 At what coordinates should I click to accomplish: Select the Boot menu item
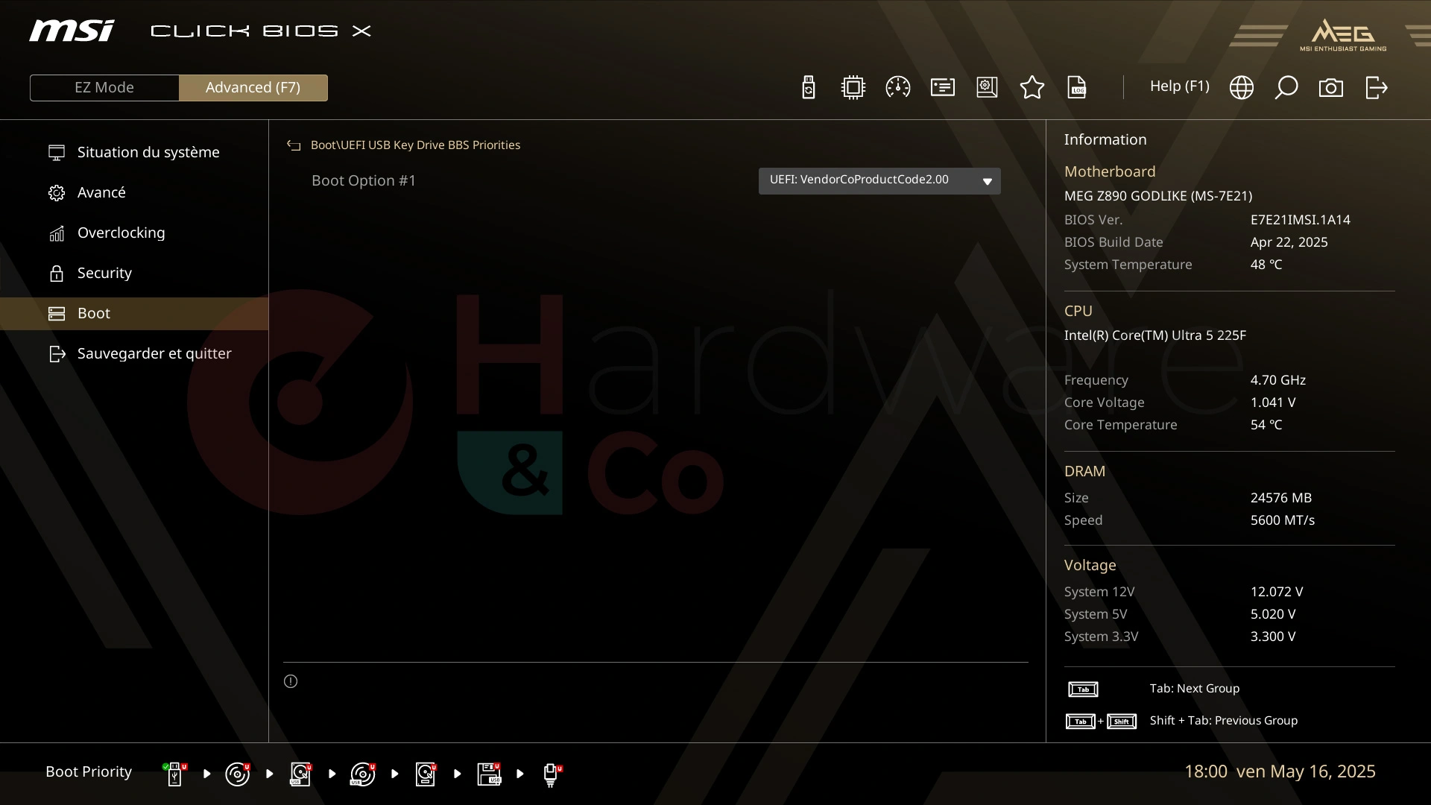click(134, 313)
